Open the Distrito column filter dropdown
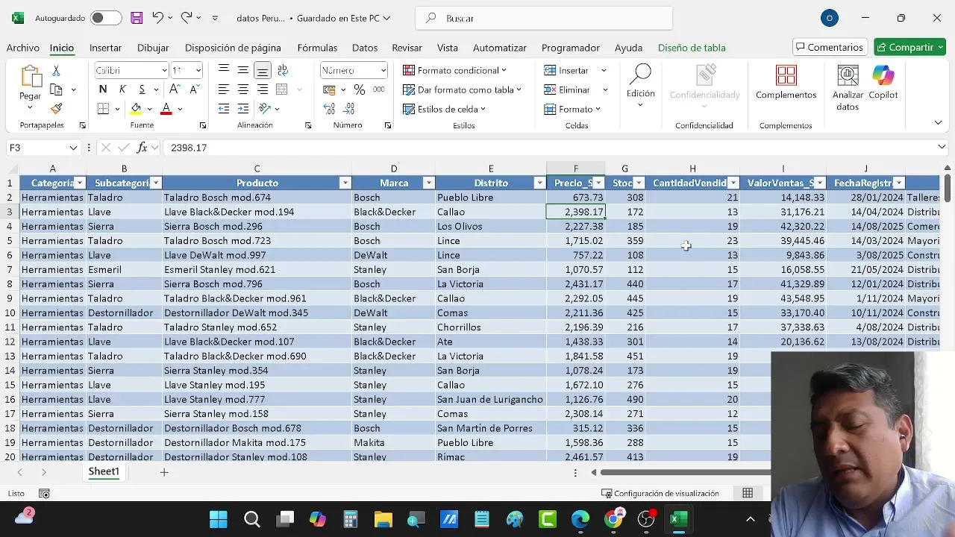The height and width of the screenshot is (537, 955). pyautogui.click(x=539, y=183)
